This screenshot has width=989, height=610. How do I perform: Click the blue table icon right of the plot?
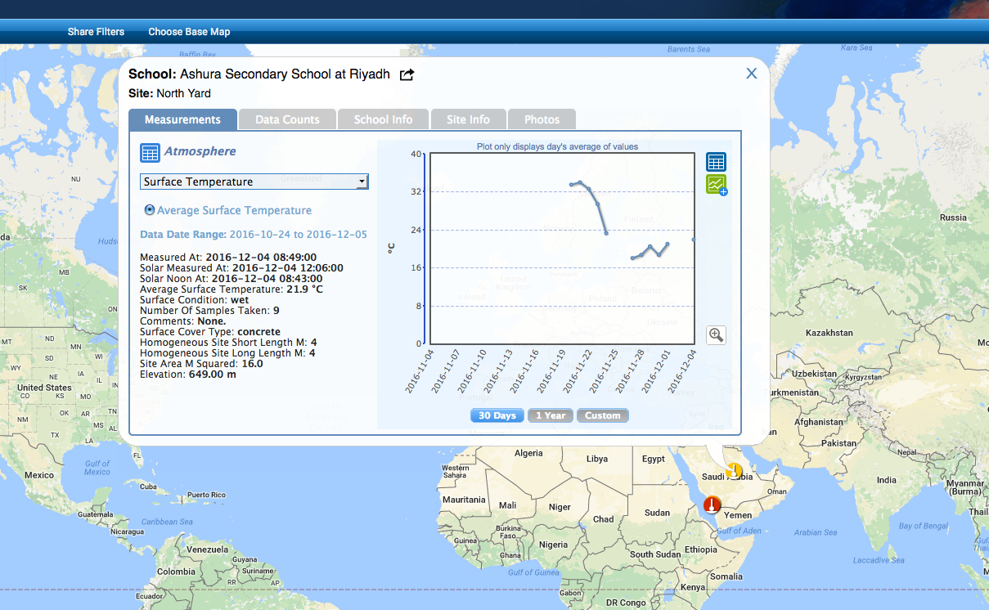coord(716,162)
